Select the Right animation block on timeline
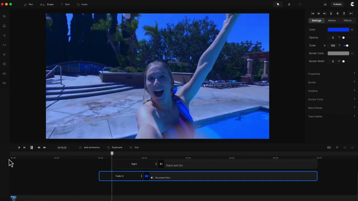 [x=136, y=164]
